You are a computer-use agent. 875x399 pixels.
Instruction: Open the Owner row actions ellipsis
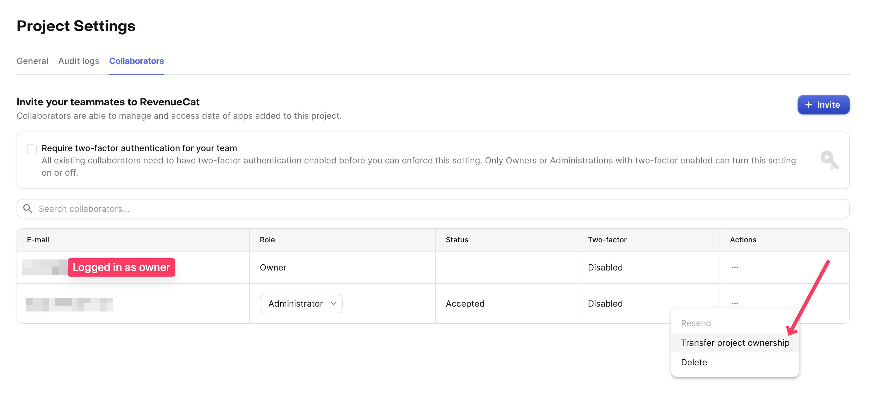coord(734,267)
